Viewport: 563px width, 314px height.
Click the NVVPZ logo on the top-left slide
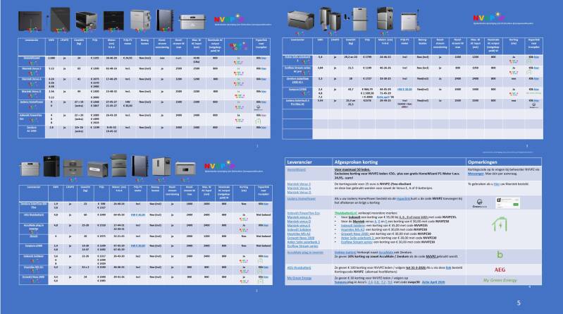pos(229,18)
